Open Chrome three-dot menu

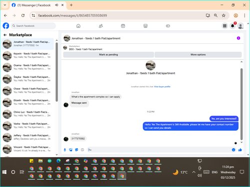pyautogui.click(x=244, y=15)
